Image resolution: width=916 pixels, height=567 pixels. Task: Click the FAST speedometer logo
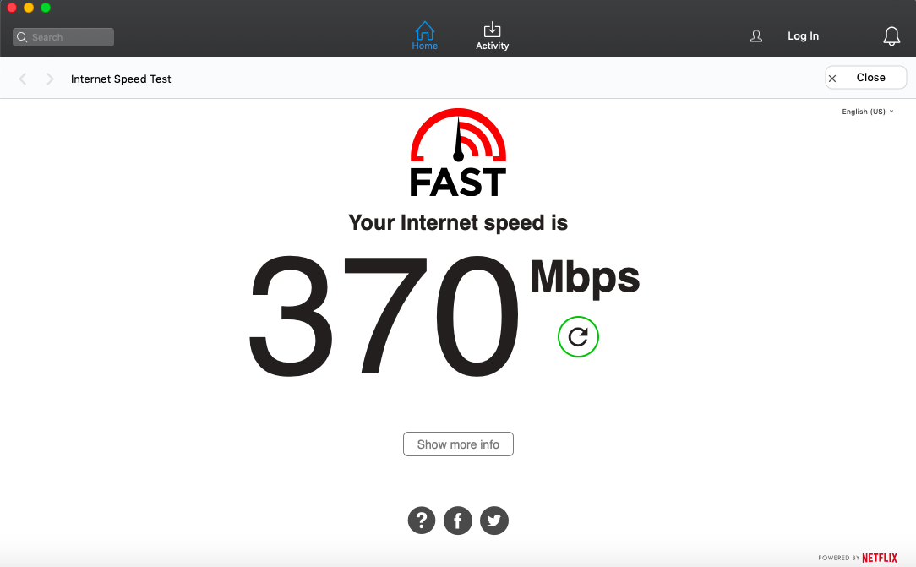tap(458, 152)
